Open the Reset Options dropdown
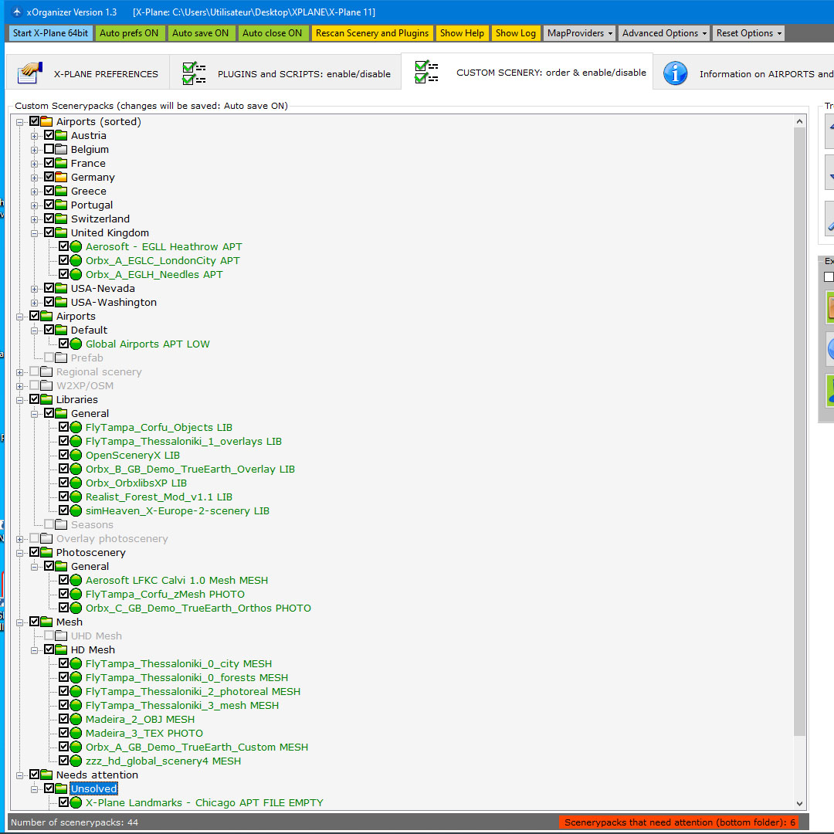The height and width of the screenshot is (834, 834). 749,33
